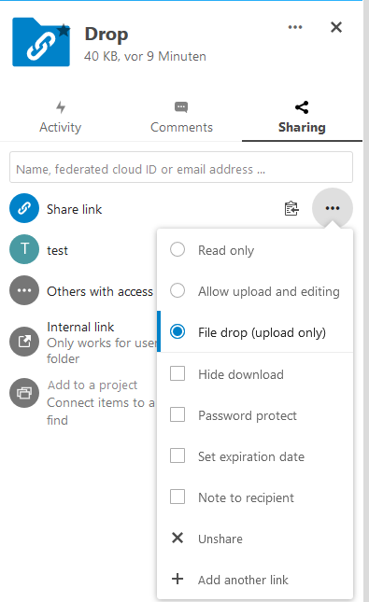Click the Unshare menu label

pos(220,539)
